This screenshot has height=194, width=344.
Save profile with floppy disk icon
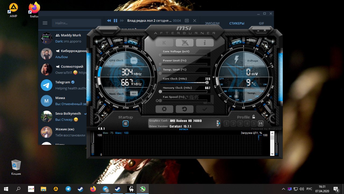point(260,124)
